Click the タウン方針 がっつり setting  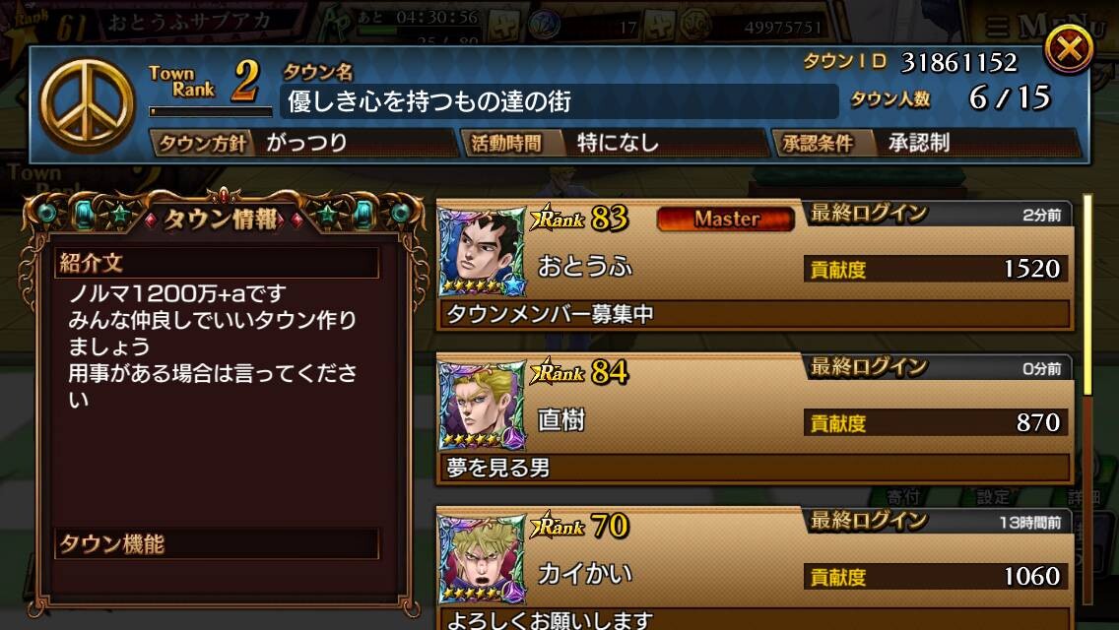(303, 143)
